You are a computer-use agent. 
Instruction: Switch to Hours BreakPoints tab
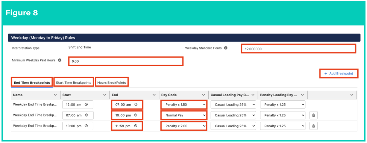pos(112,82)
